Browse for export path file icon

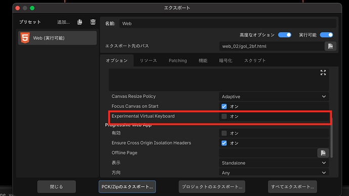click(330, 46)
